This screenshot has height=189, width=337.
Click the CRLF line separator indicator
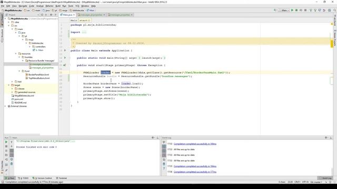pyautogui.click(x=297, y=182)
